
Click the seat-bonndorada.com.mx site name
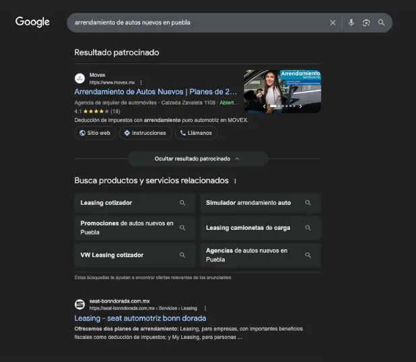tap(119, 301)
